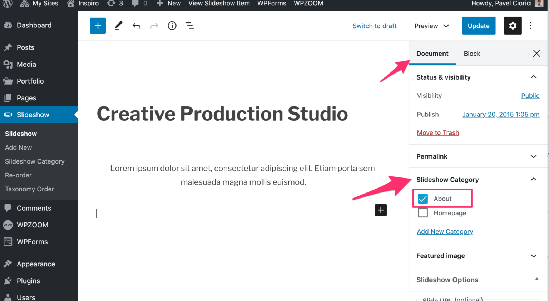Image resolution: width=549 pixels, height=301 pixels.
Task: Switch to the Block tab
Action: click(x=472, y=54)
